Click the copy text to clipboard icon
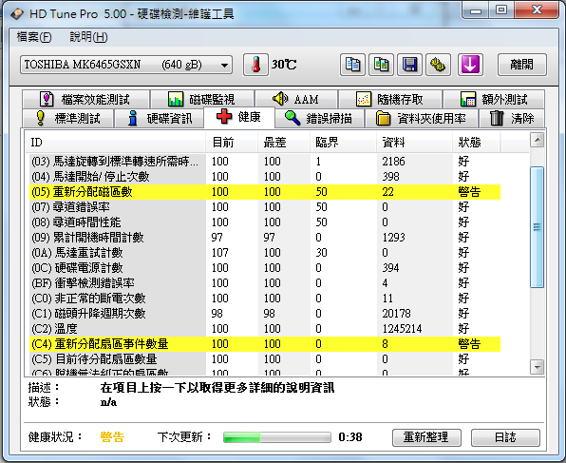566x463 pixels. coord(352,65)
